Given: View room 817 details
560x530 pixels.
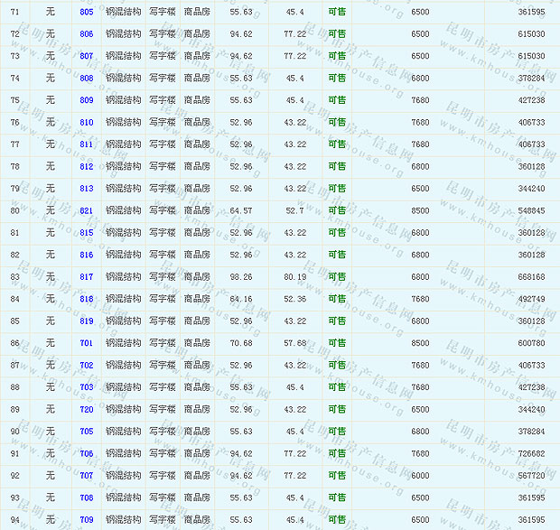Looking at the screenshot, I should click(x=87, y=276).
